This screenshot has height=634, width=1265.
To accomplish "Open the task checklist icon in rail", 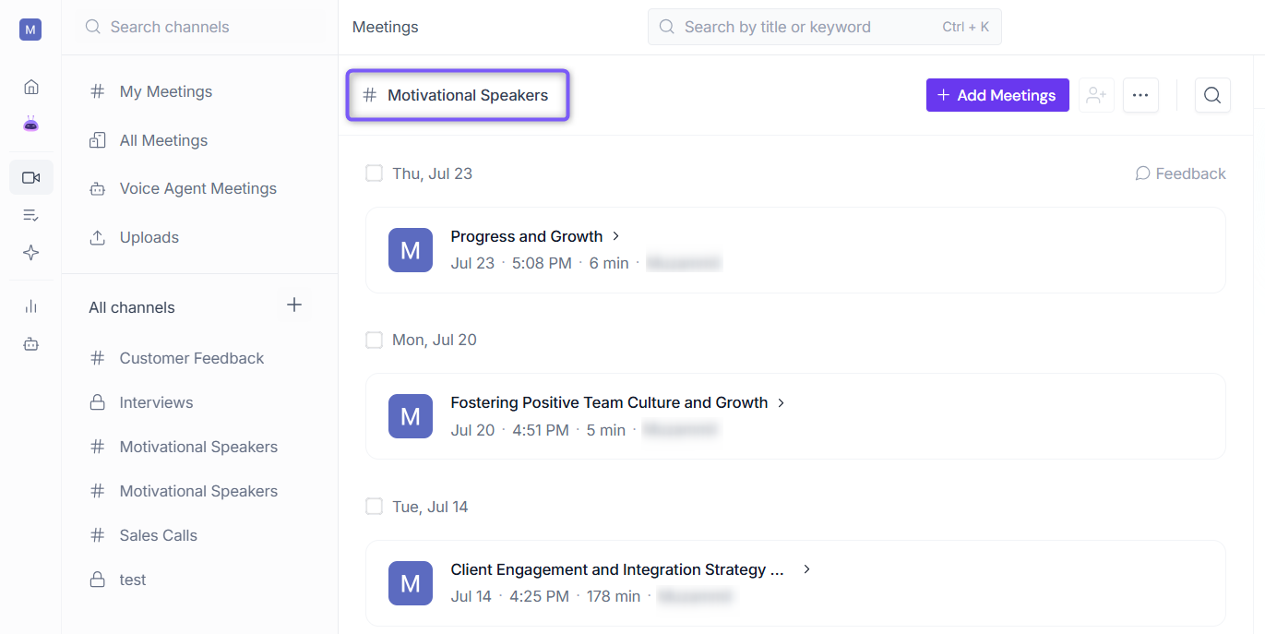I will click(x=31, y=215).
